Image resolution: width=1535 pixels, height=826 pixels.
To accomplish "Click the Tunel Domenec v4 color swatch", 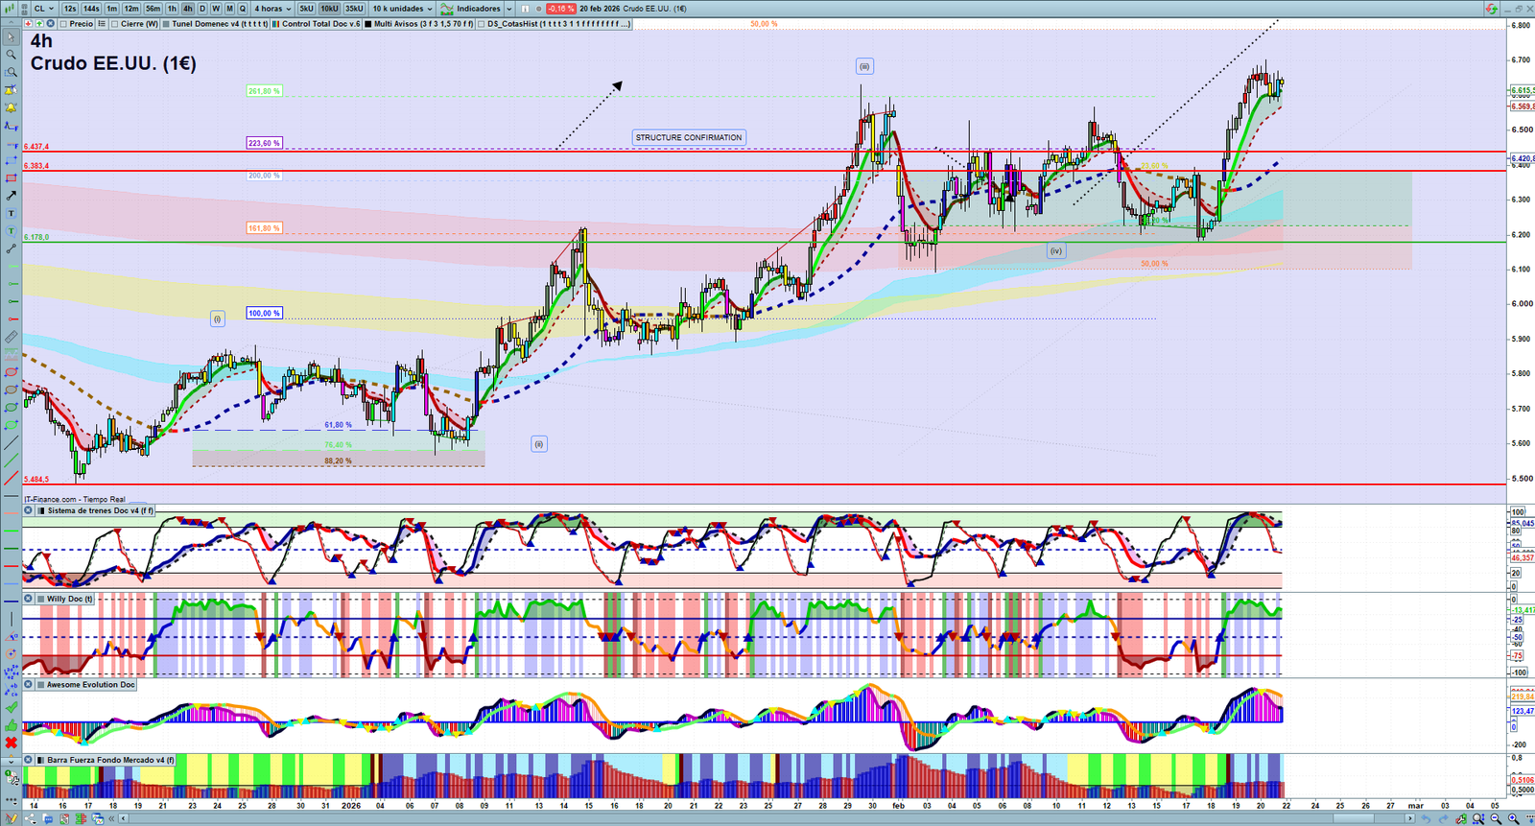I will (166, 23).
